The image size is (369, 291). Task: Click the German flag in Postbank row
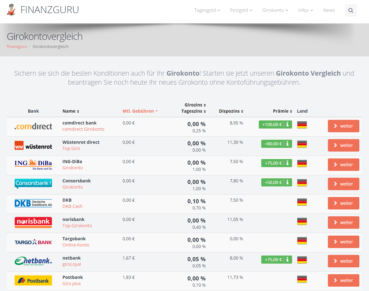coord(302,279)
